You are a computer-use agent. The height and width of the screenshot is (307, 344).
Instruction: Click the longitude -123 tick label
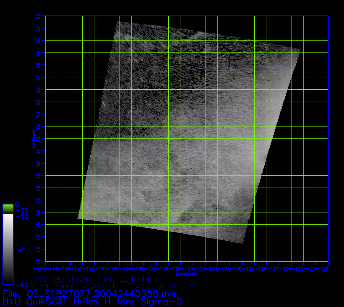[322, 269]
